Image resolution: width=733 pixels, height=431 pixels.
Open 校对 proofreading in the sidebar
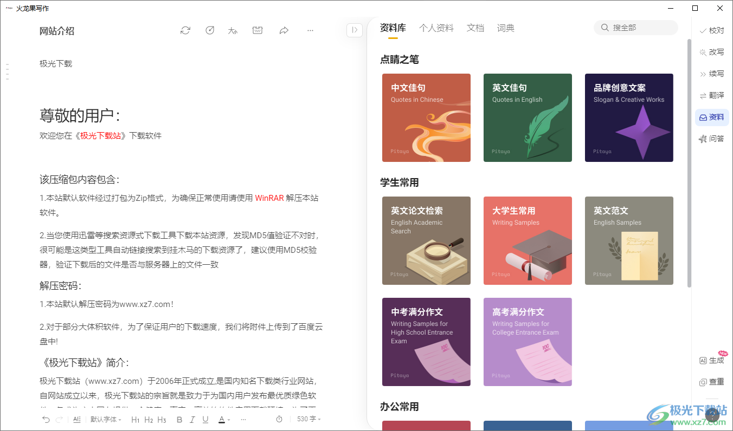click(712, 30)
